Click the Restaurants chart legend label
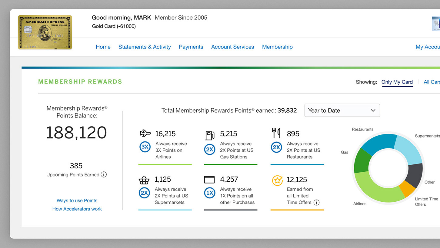Viewport: 440px width, 248px height. (362, 129)
